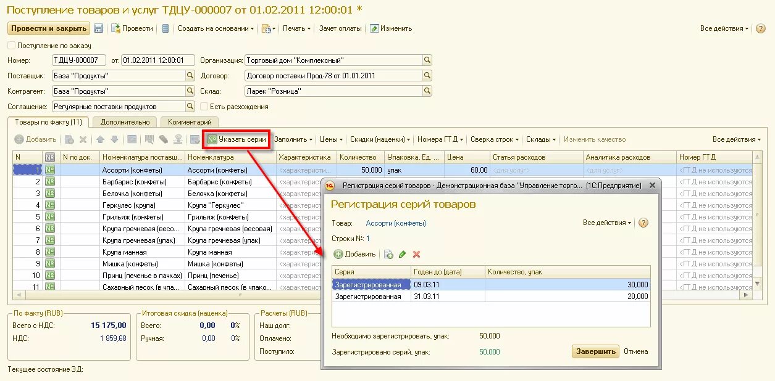This screenshot has height=381, width=775.
Task: Click the save (diskette) icon in toolbar
Action: (x=99, y=28)
